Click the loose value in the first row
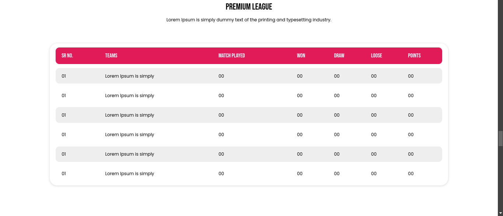Viewport: 503px width, 216px height. [x=374, y=76]
